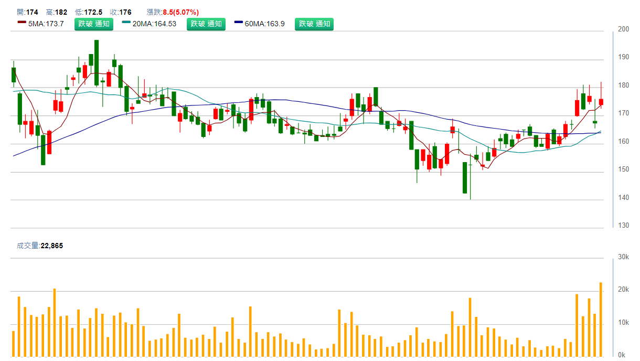The height and width of the screenshot is (361, 640).
Task: Select the teal 20MA legend swatch
Action: [x=126, y=23]
